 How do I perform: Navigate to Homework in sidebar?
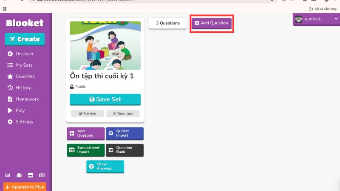[x=27, y=99]
